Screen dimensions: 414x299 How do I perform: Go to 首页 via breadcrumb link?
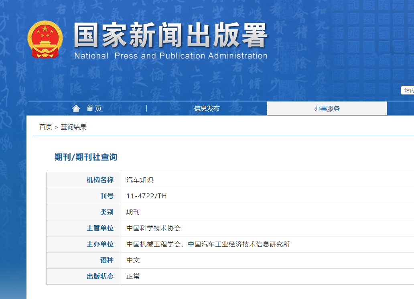click(45, 127)
